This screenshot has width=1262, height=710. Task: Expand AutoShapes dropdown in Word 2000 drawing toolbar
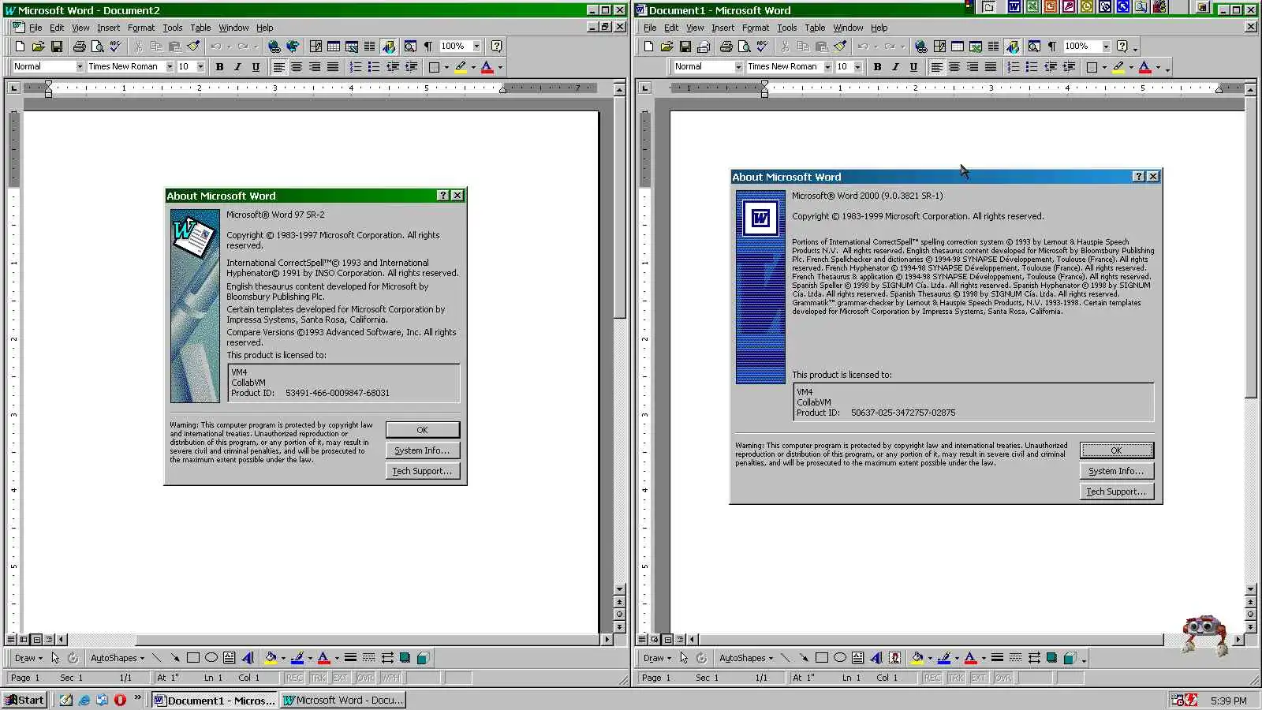[x=745, y=658]
